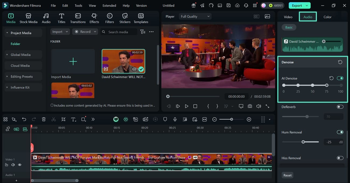The height and width of the screenshot is (183, 350).
Task: Open the Edit menu
Action: click(x=65, y=5)
